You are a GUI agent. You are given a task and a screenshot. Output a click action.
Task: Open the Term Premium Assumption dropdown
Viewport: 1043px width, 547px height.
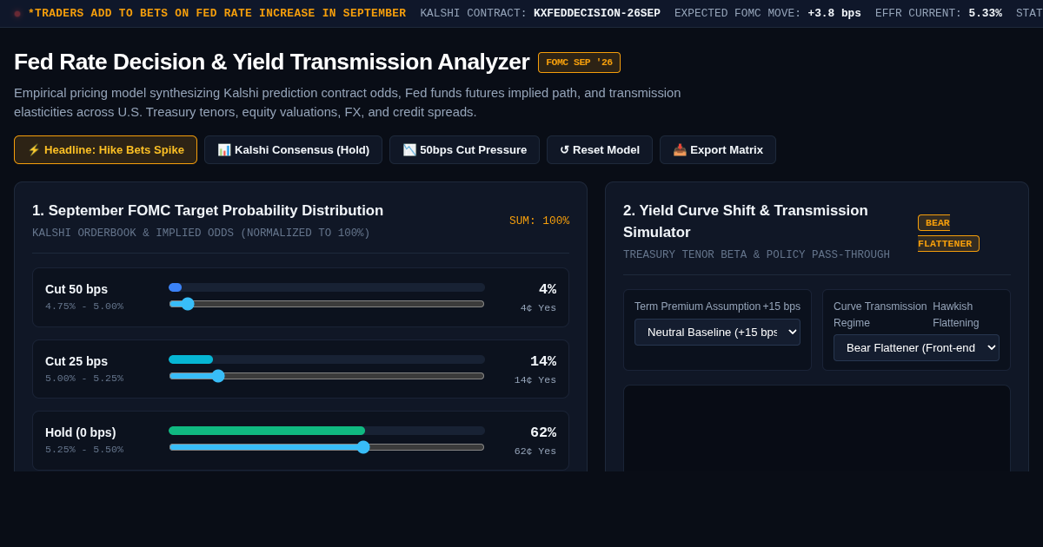pyautogui.click(x=717, y=332)
